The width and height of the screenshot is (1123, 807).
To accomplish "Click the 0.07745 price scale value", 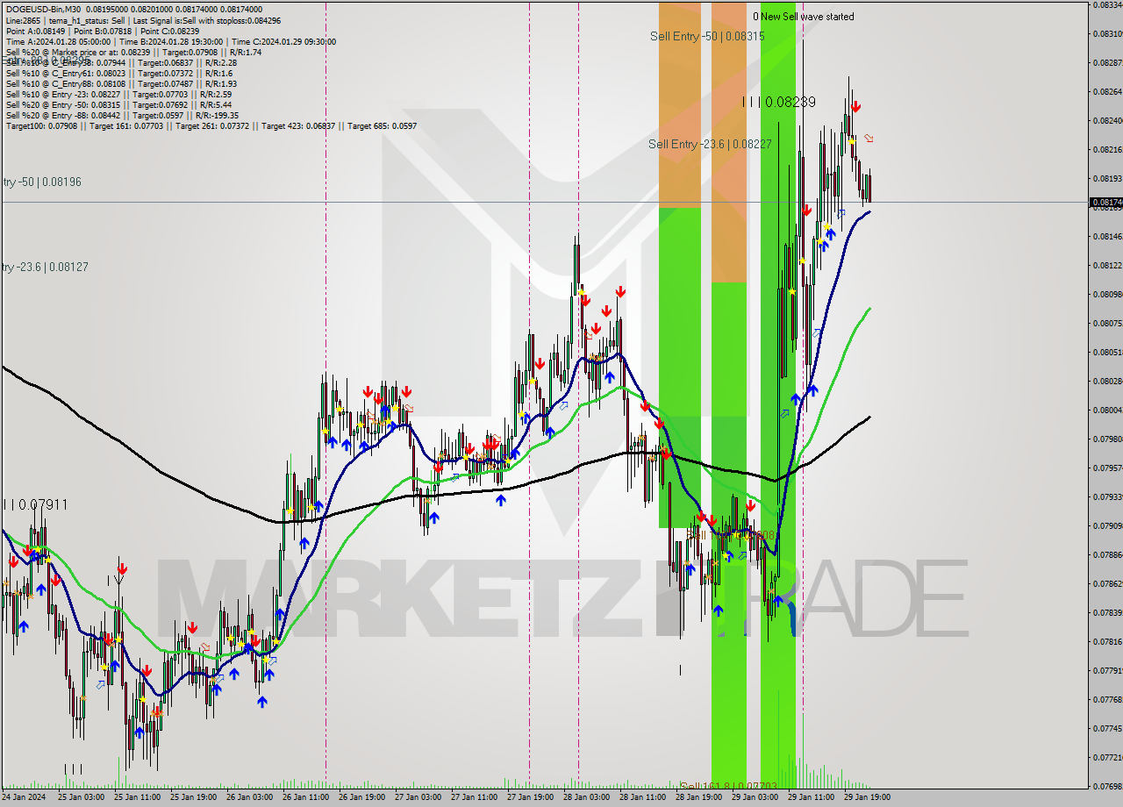I will (x=1106, y=728).
